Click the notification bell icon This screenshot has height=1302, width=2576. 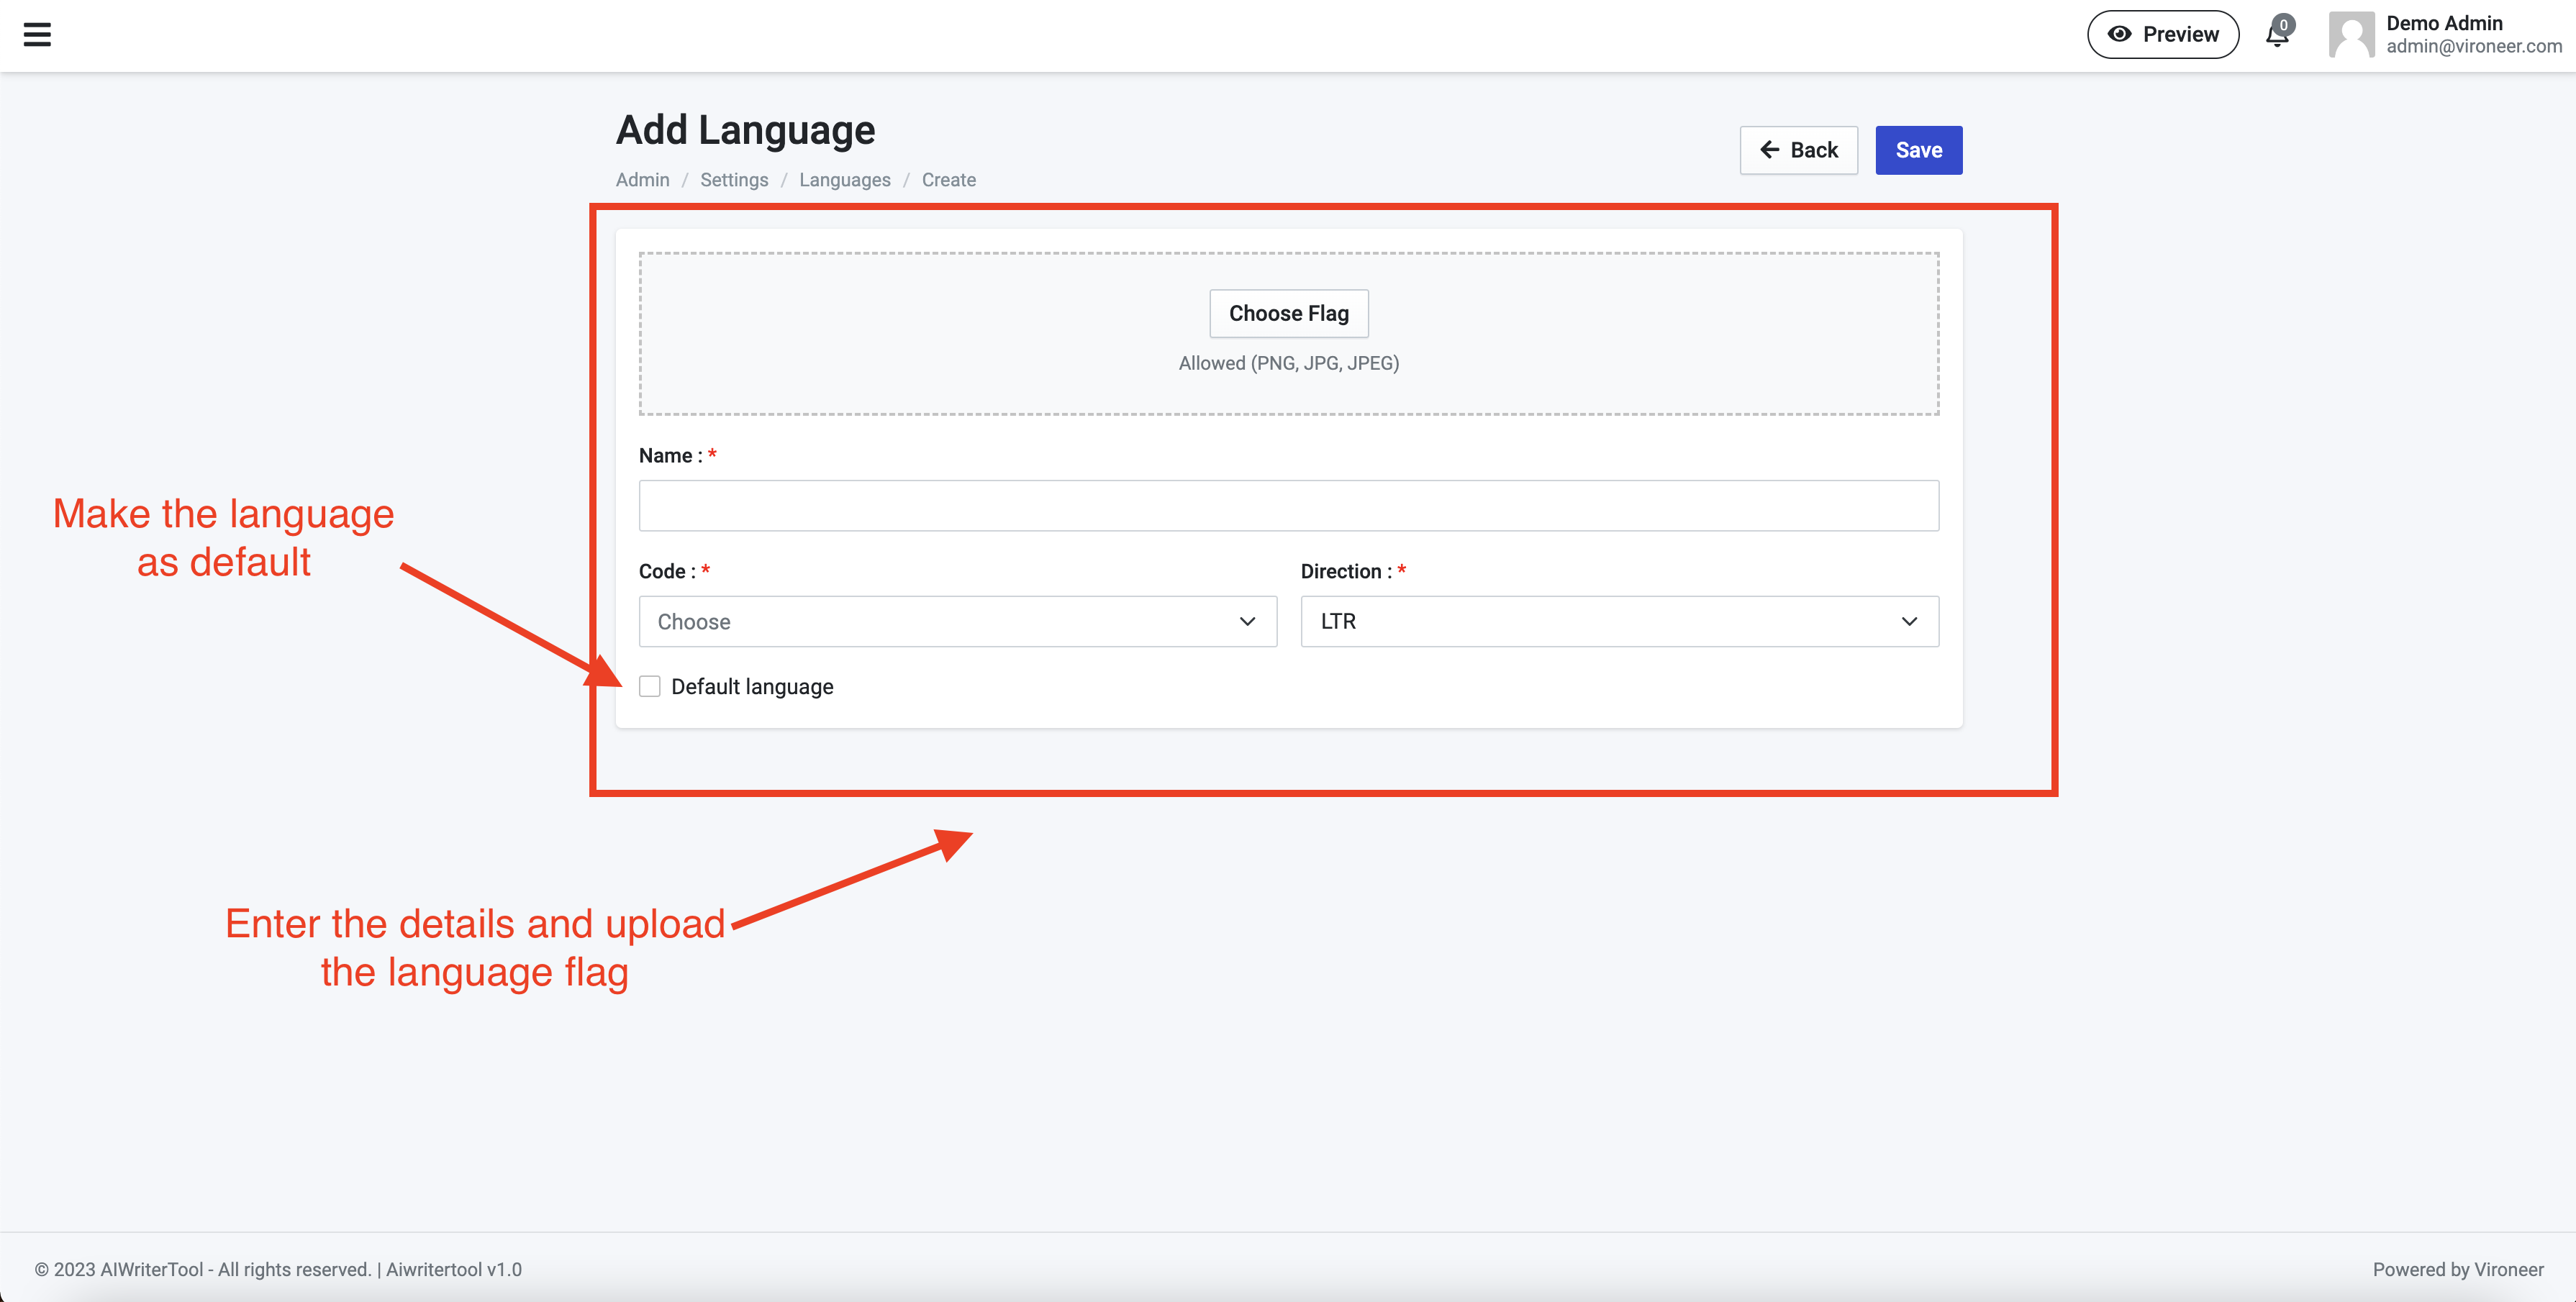[2276, 36]
